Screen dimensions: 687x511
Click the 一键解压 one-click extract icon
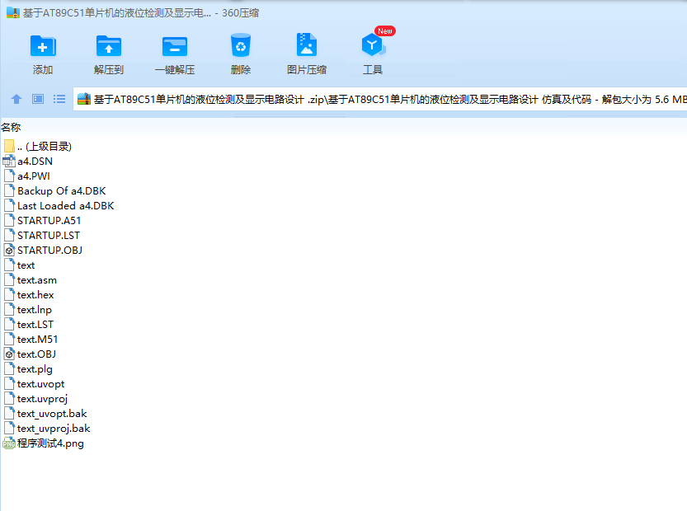pyautogui.click(x=175, y=46)
